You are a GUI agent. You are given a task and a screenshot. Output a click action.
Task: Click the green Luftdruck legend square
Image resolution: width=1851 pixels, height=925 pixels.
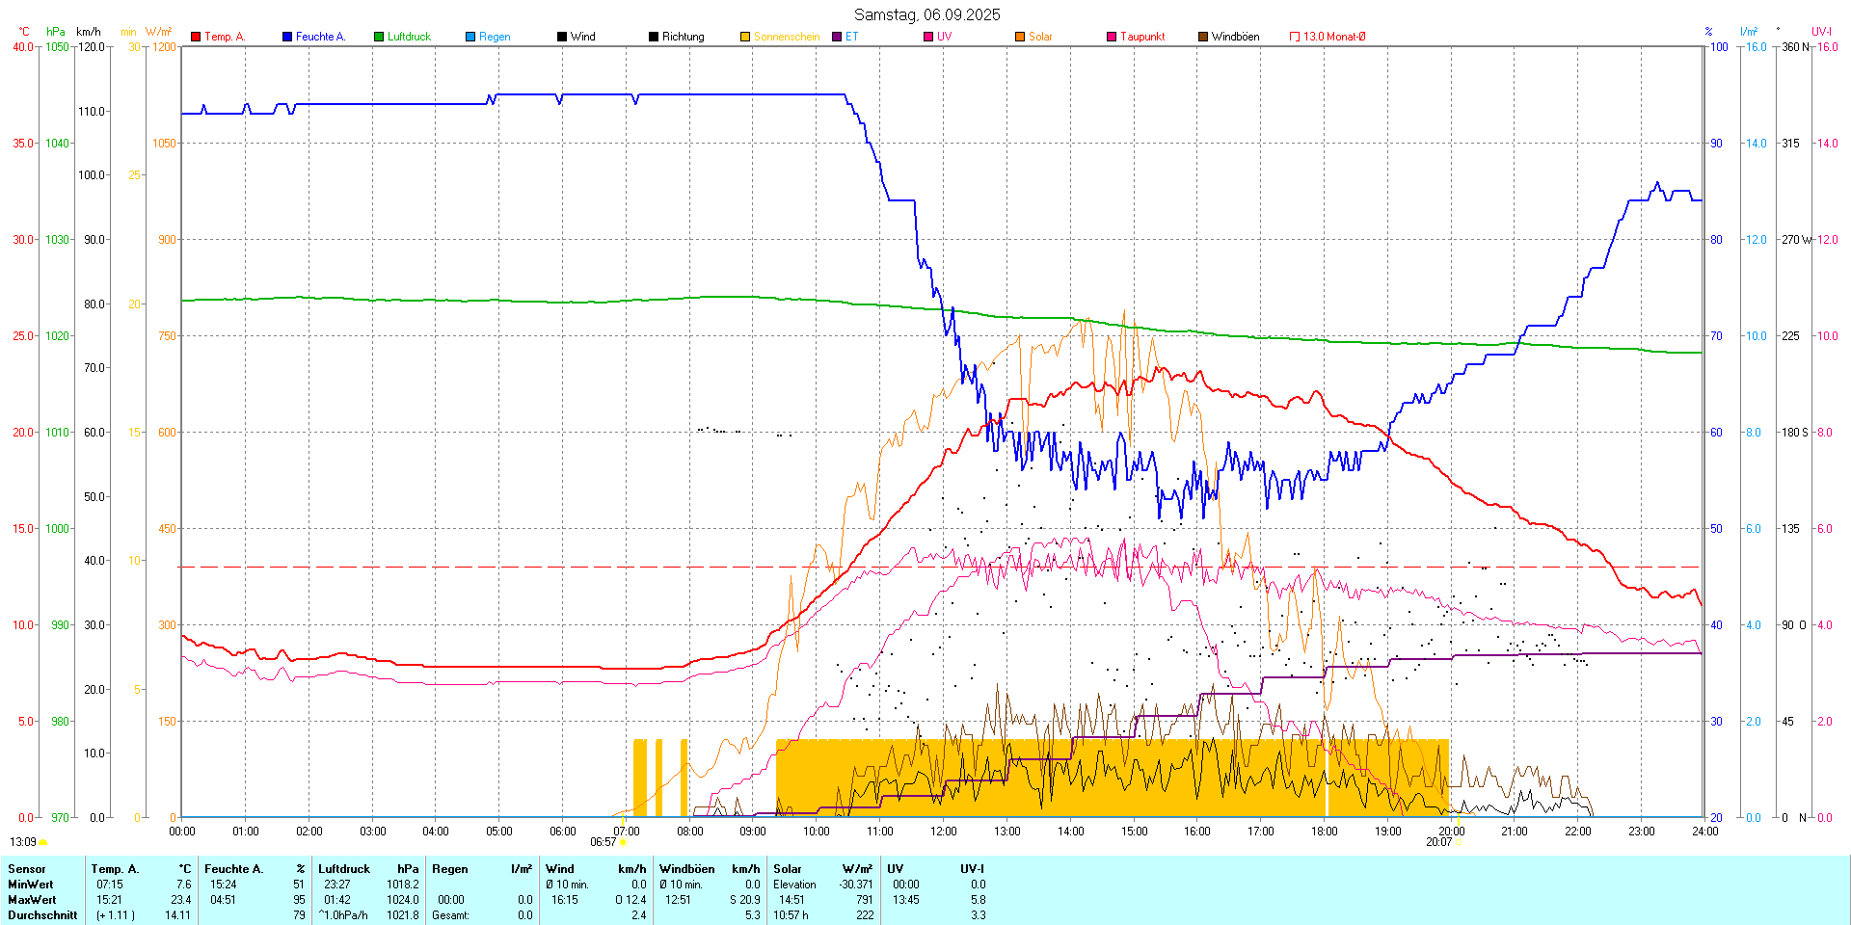[379, 37]
